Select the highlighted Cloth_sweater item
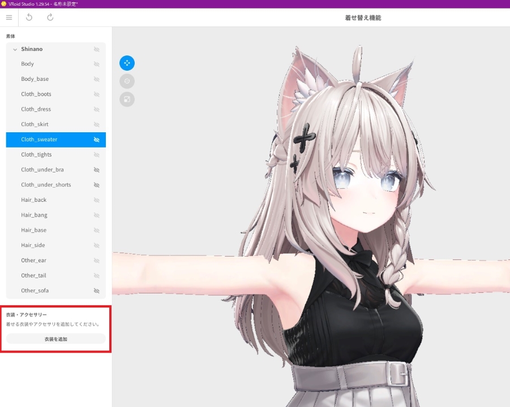Image resolution: width=510 pixels, height=407 pixels. coord(56,140)
